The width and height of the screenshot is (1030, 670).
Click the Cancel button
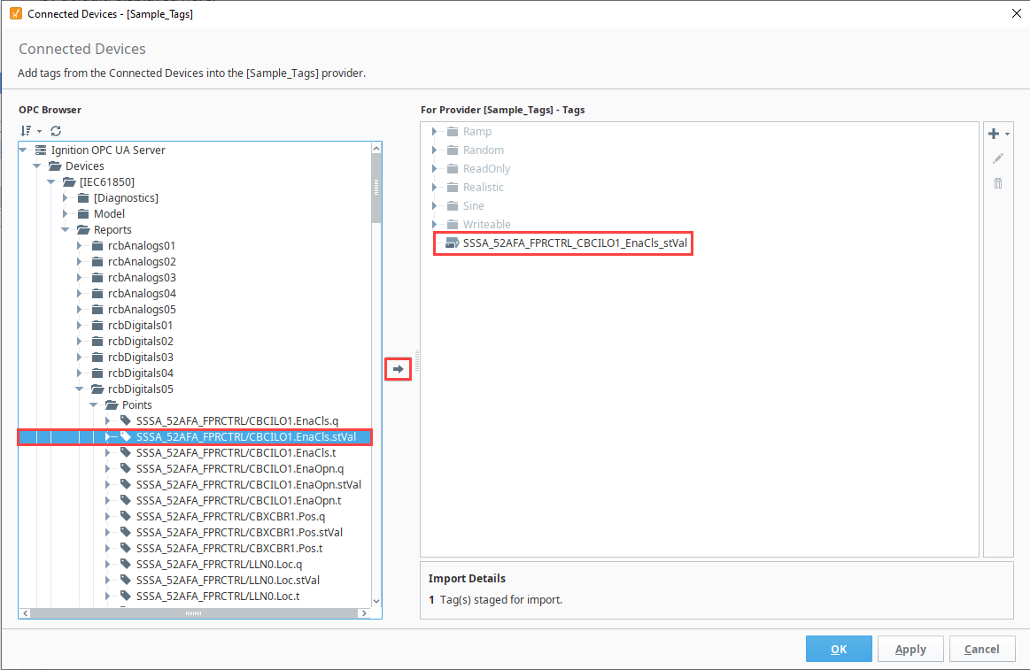pyautogui.click(x=982, y=649)
